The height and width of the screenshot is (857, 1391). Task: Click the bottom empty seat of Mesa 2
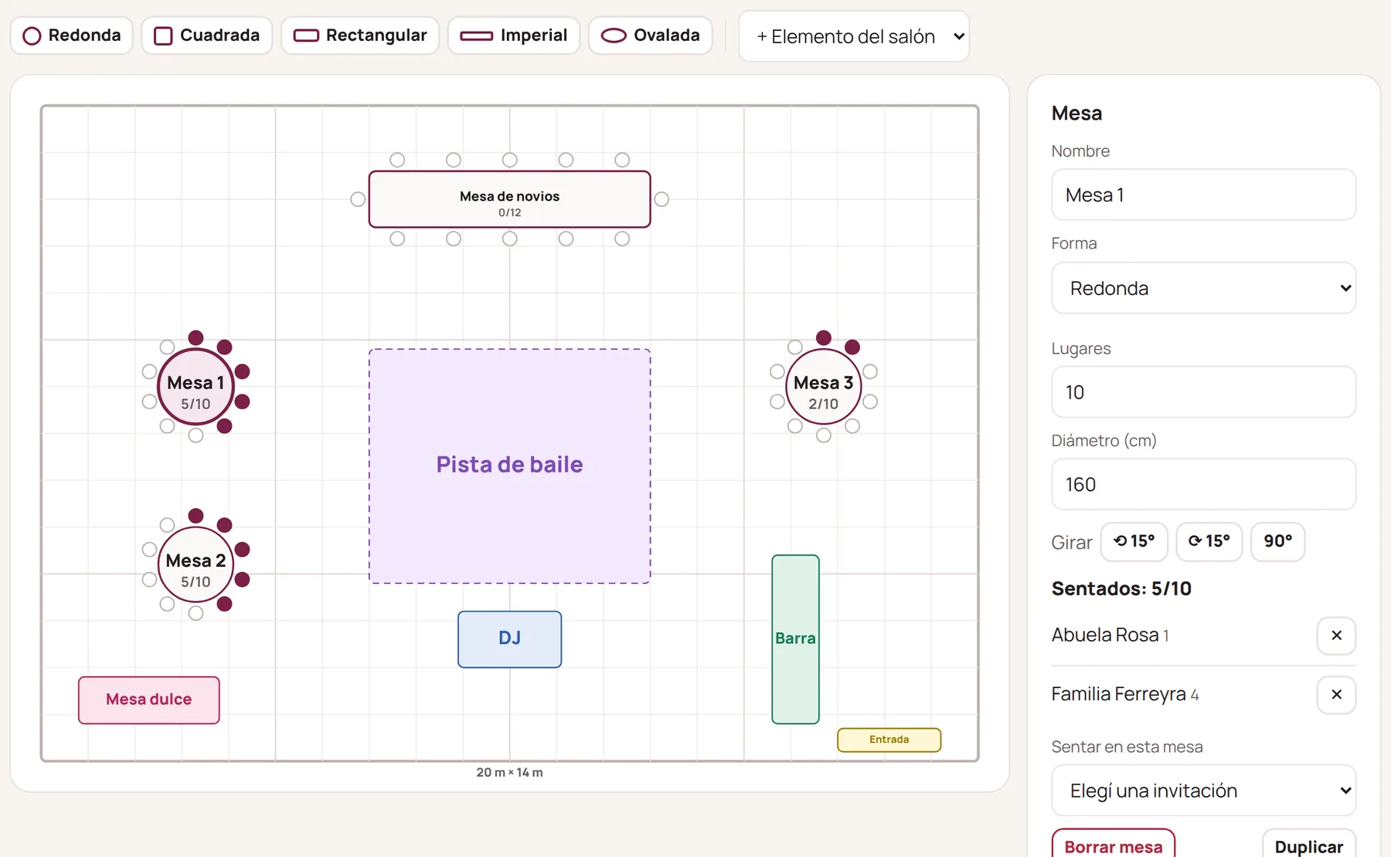[x=196, y=613]
